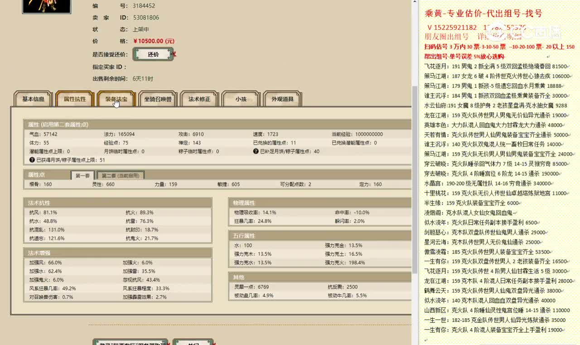This screenshot has height=345, width=580.
Task: Click the 定力: 160 attribute
Action: tap(371, 184)
